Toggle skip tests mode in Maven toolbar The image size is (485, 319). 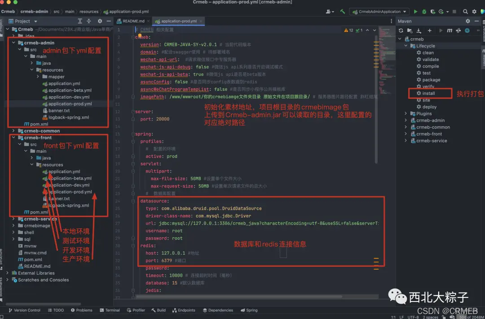459,31
